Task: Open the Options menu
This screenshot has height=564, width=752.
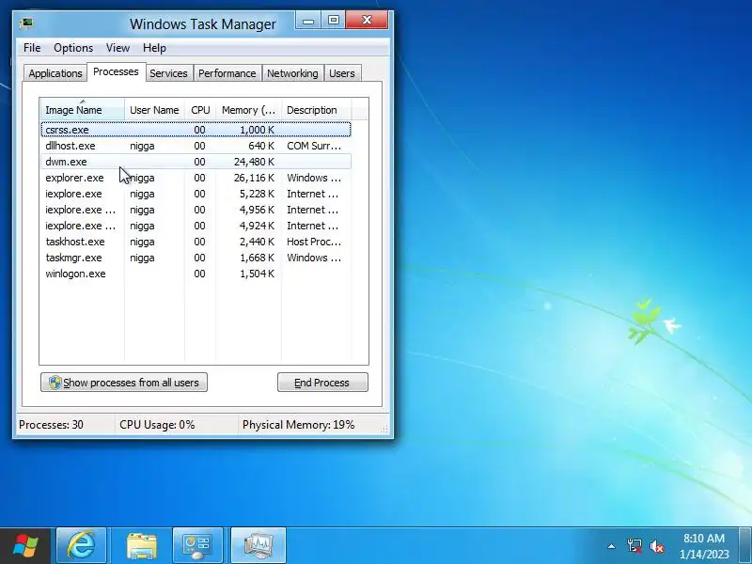Action: coord(73,48)
